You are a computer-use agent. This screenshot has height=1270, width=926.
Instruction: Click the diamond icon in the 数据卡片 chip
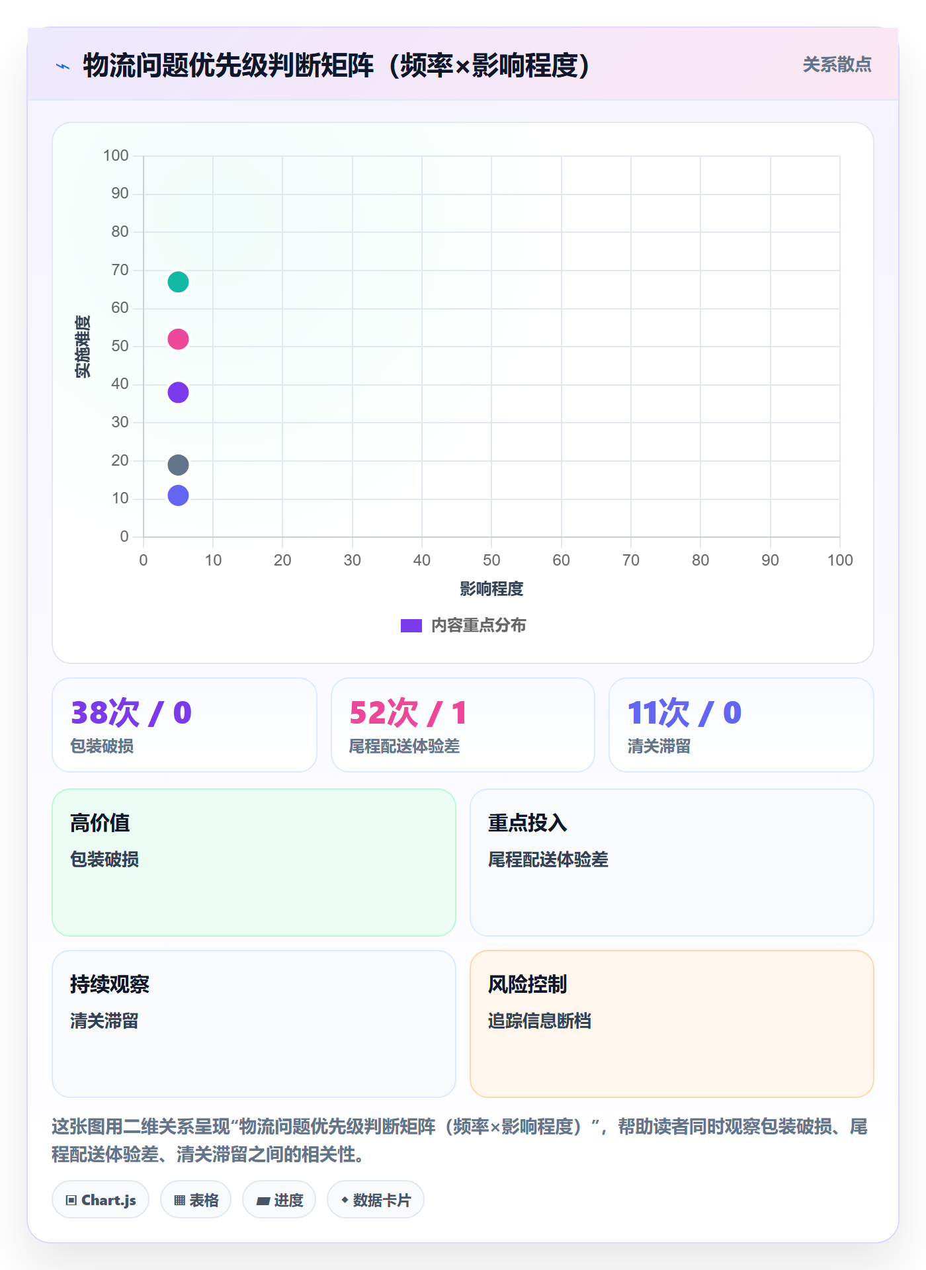click(x=345, y=1199)
